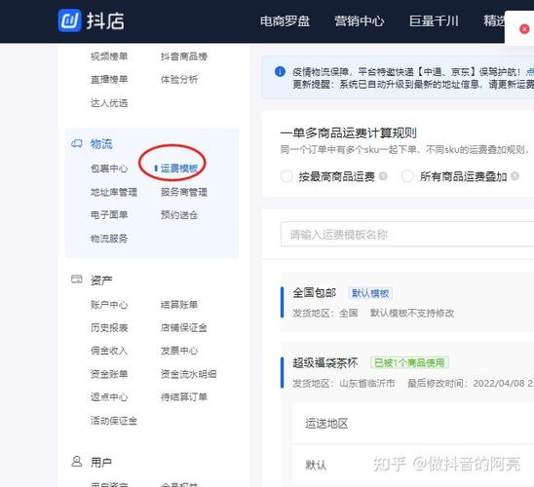Select the 所有商品运费叠加 radio option
534x487 pixels.
click(x=407, y=176)
